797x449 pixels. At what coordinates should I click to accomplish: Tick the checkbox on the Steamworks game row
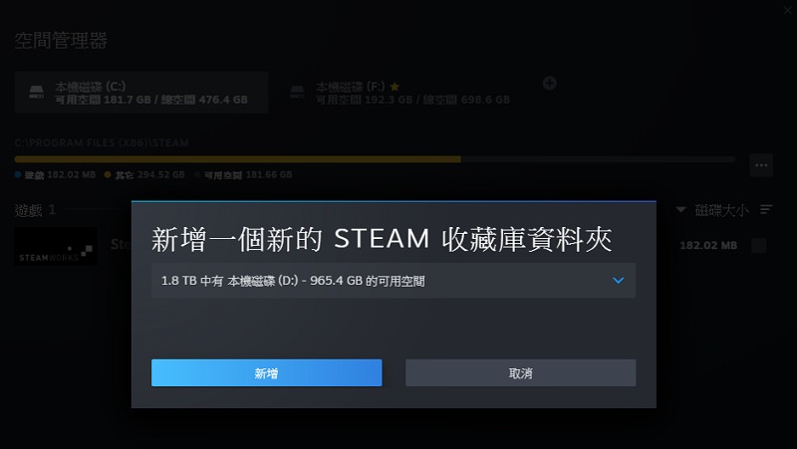pos(759,246)
